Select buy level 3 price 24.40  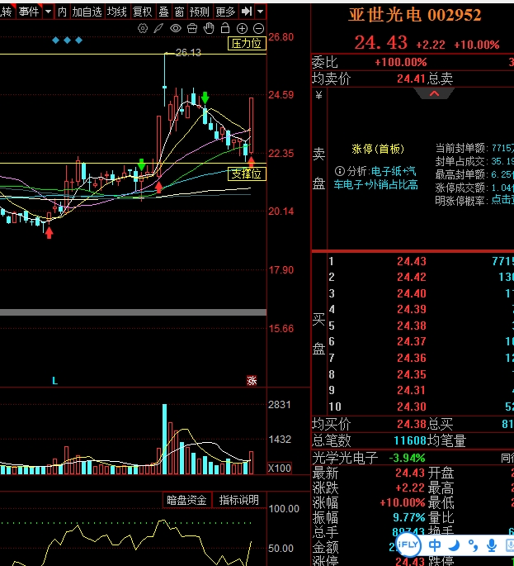point(411,293)
